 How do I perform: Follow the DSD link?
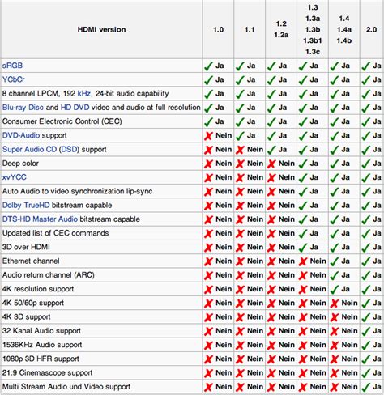click(x=69, y=150)
